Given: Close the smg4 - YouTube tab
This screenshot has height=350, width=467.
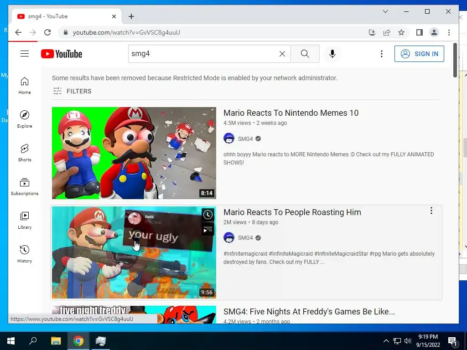Looking at the screenshot, I should coord(114,16).
